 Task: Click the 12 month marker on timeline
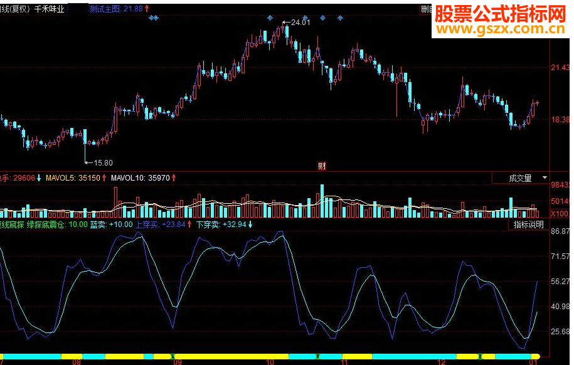442,362
